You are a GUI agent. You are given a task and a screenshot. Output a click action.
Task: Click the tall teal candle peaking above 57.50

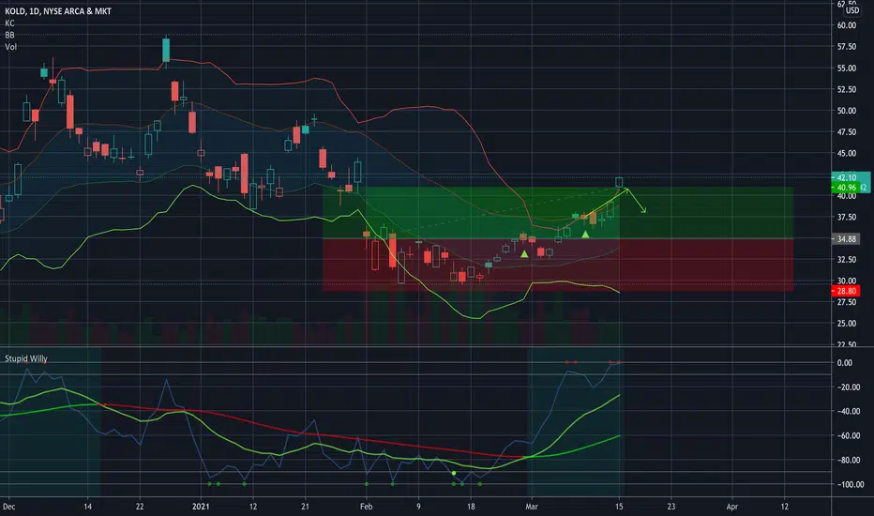coord(166,51)
